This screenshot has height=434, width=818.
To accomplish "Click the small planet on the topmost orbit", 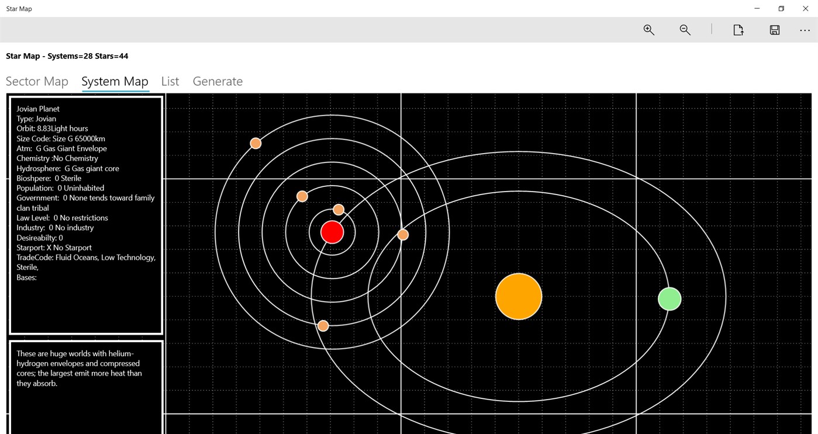I will coord(256,143).
